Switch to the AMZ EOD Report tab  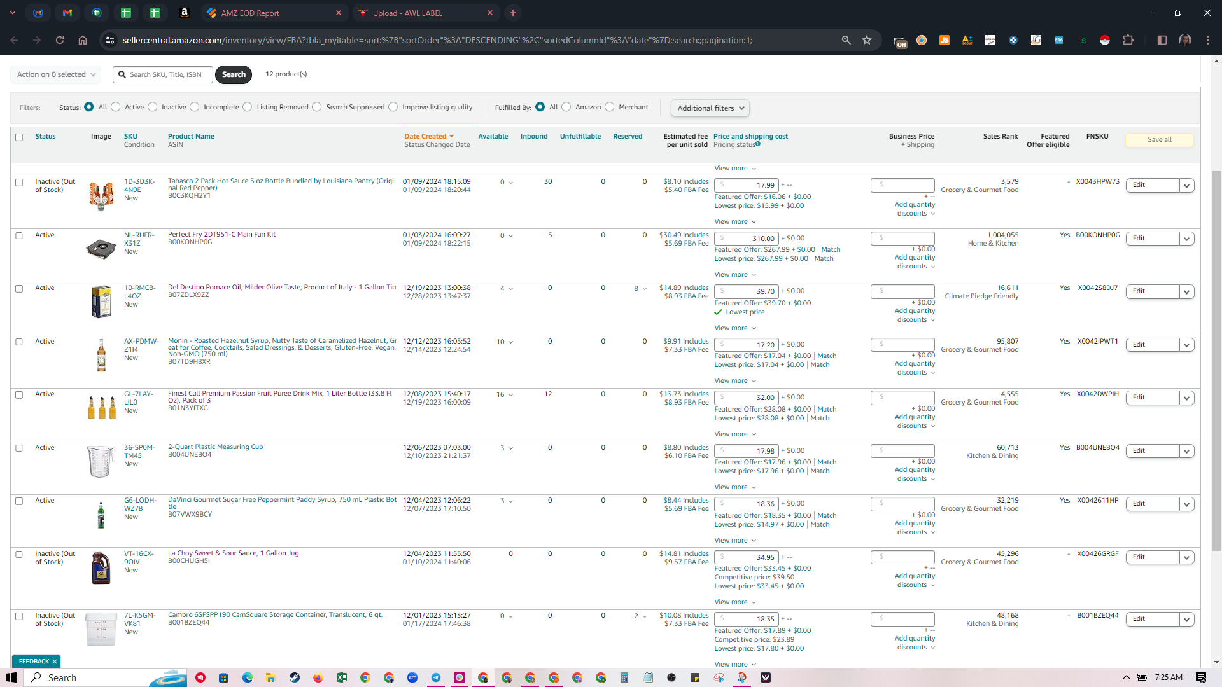click(274, 13)
